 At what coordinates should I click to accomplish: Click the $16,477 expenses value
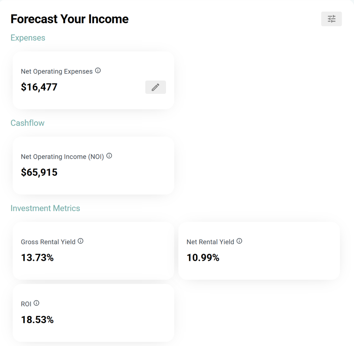39,87
